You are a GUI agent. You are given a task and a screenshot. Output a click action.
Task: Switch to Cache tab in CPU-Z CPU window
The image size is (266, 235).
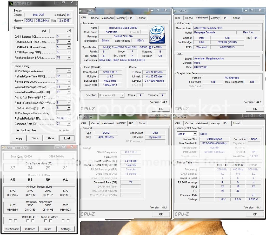click(x=95, y=18)
